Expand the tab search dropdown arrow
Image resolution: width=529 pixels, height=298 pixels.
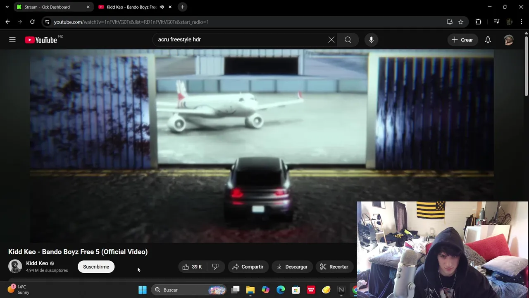point(7,7)
